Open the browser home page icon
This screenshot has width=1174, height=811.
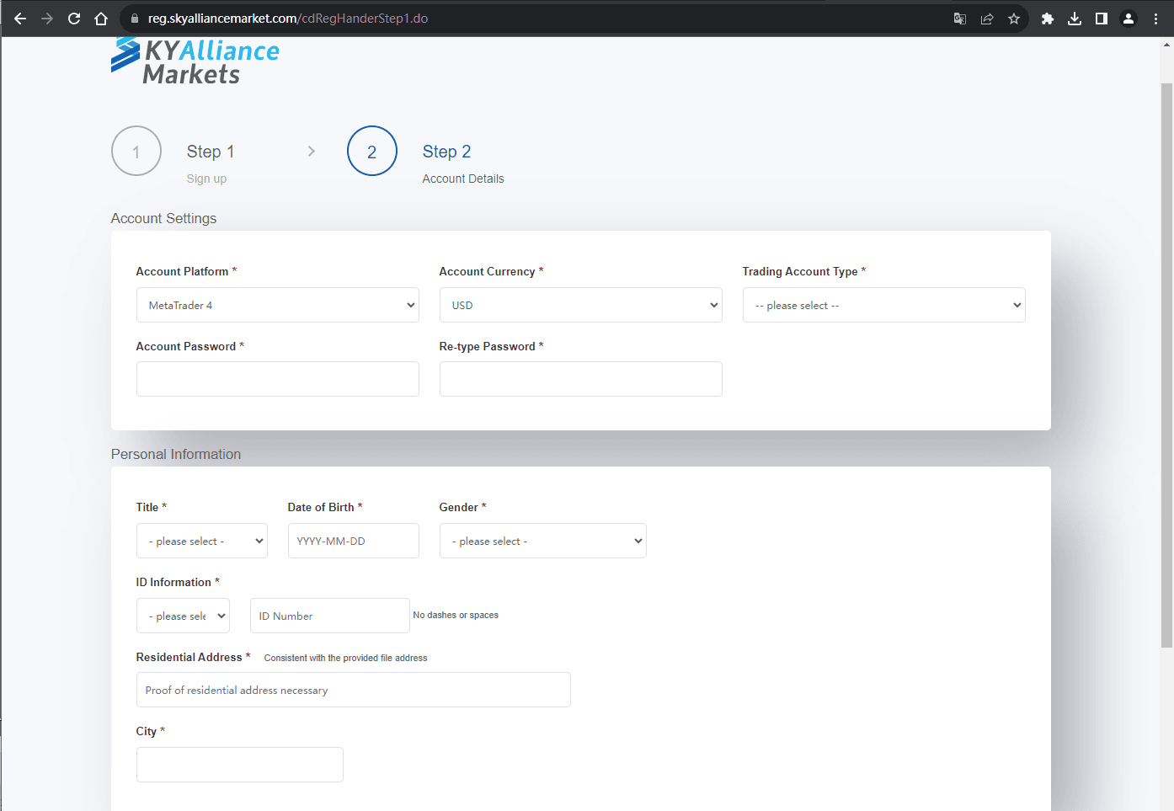coord(101,19)
